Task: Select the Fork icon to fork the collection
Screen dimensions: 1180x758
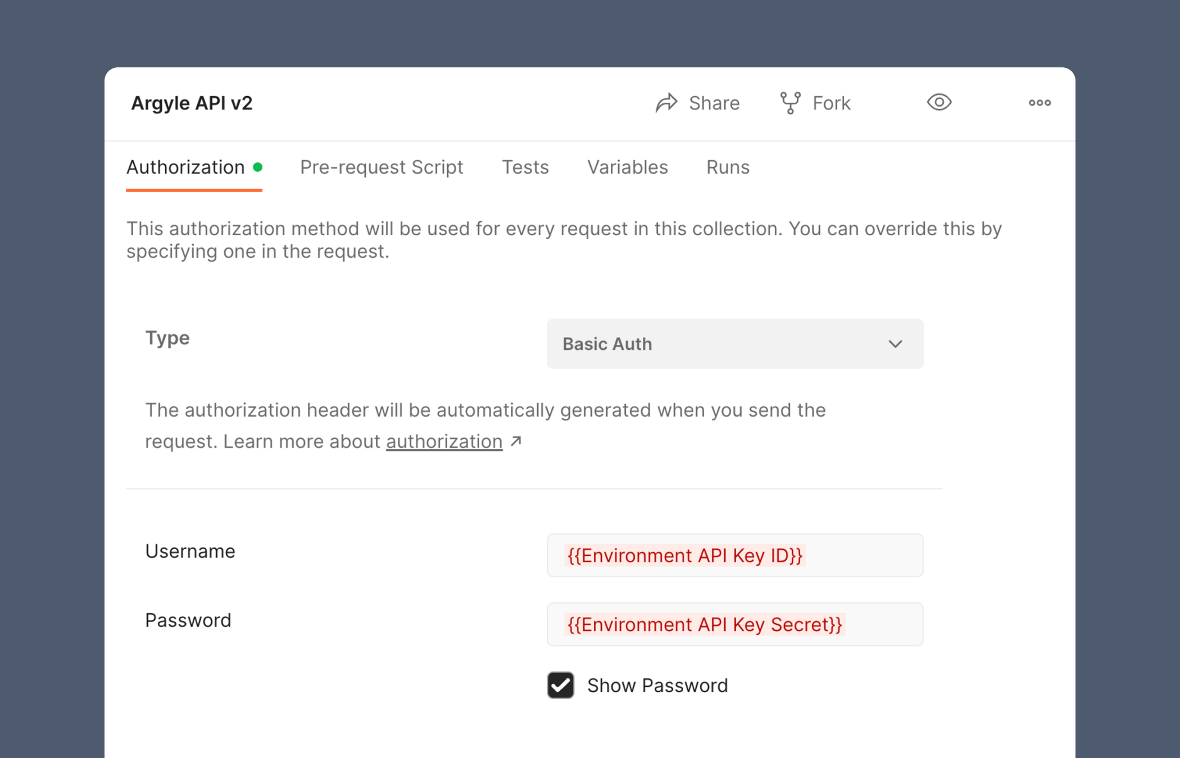Action: [x=789, y=102]
